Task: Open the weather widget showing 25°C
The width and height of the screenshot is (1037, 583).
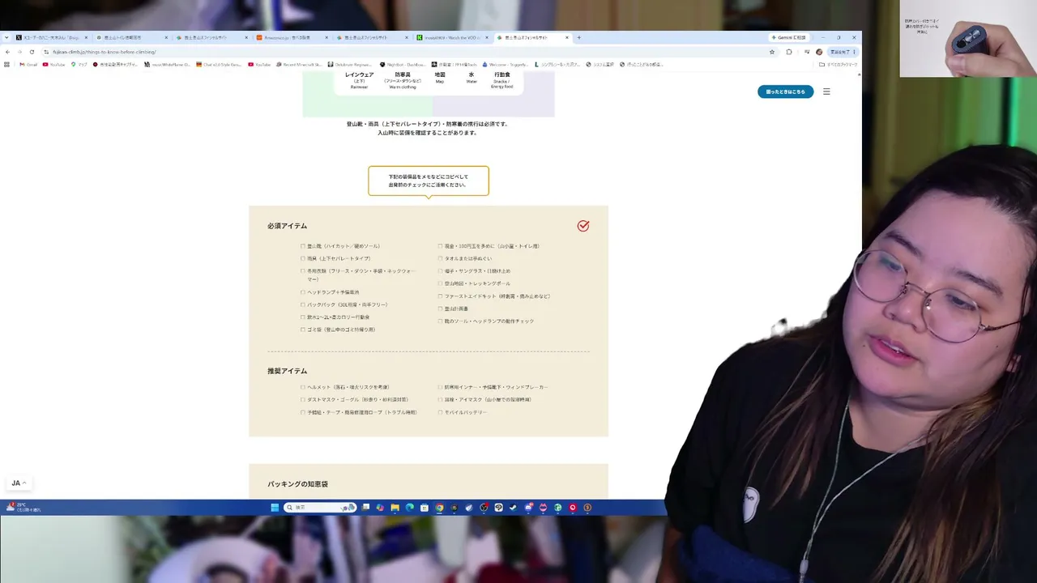Action: [x=23, y=507]
